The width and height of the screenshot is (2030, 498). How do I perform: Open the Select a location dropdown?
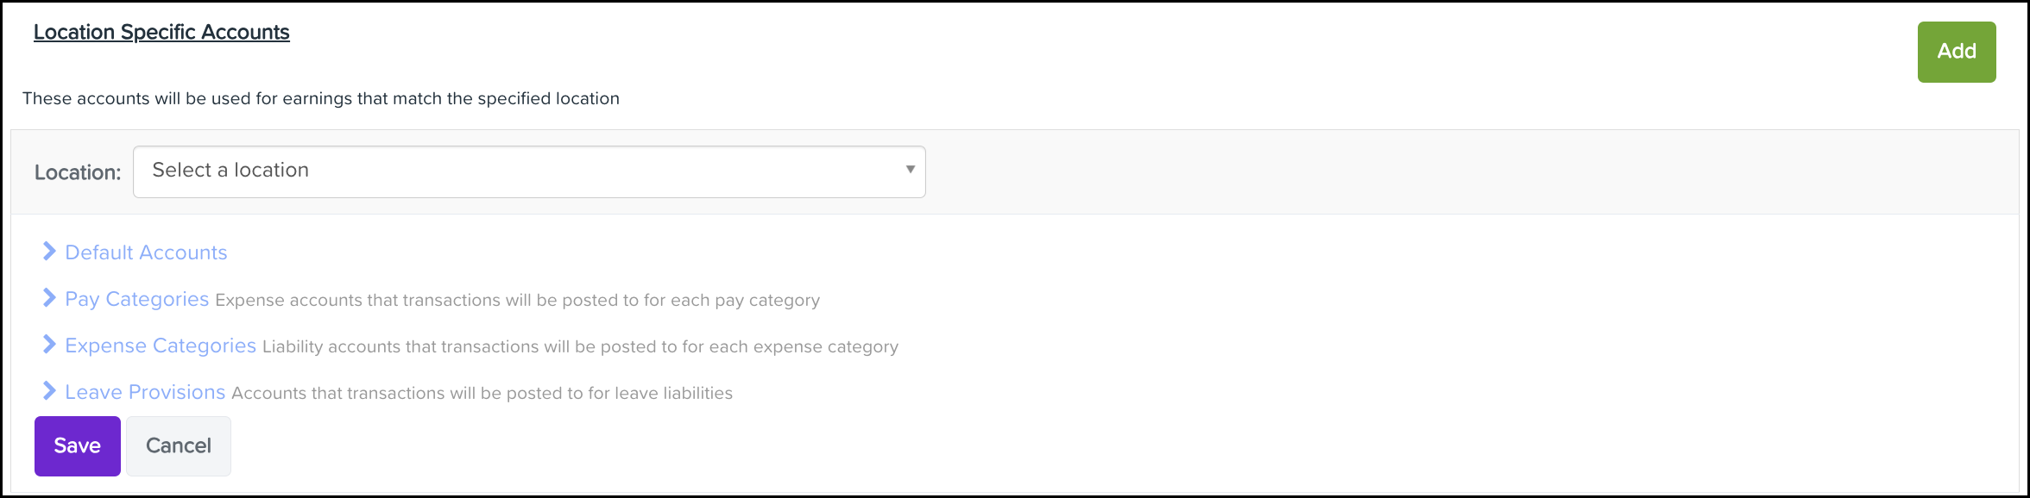tap(528, 171)
